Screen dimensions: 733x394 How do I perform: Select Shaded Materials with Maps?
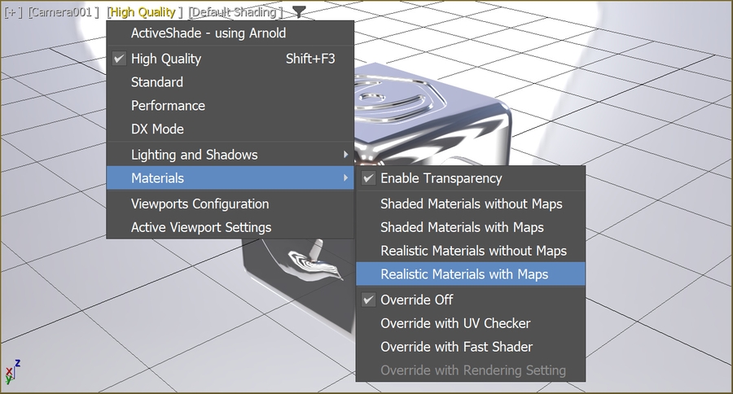[462, 227]
